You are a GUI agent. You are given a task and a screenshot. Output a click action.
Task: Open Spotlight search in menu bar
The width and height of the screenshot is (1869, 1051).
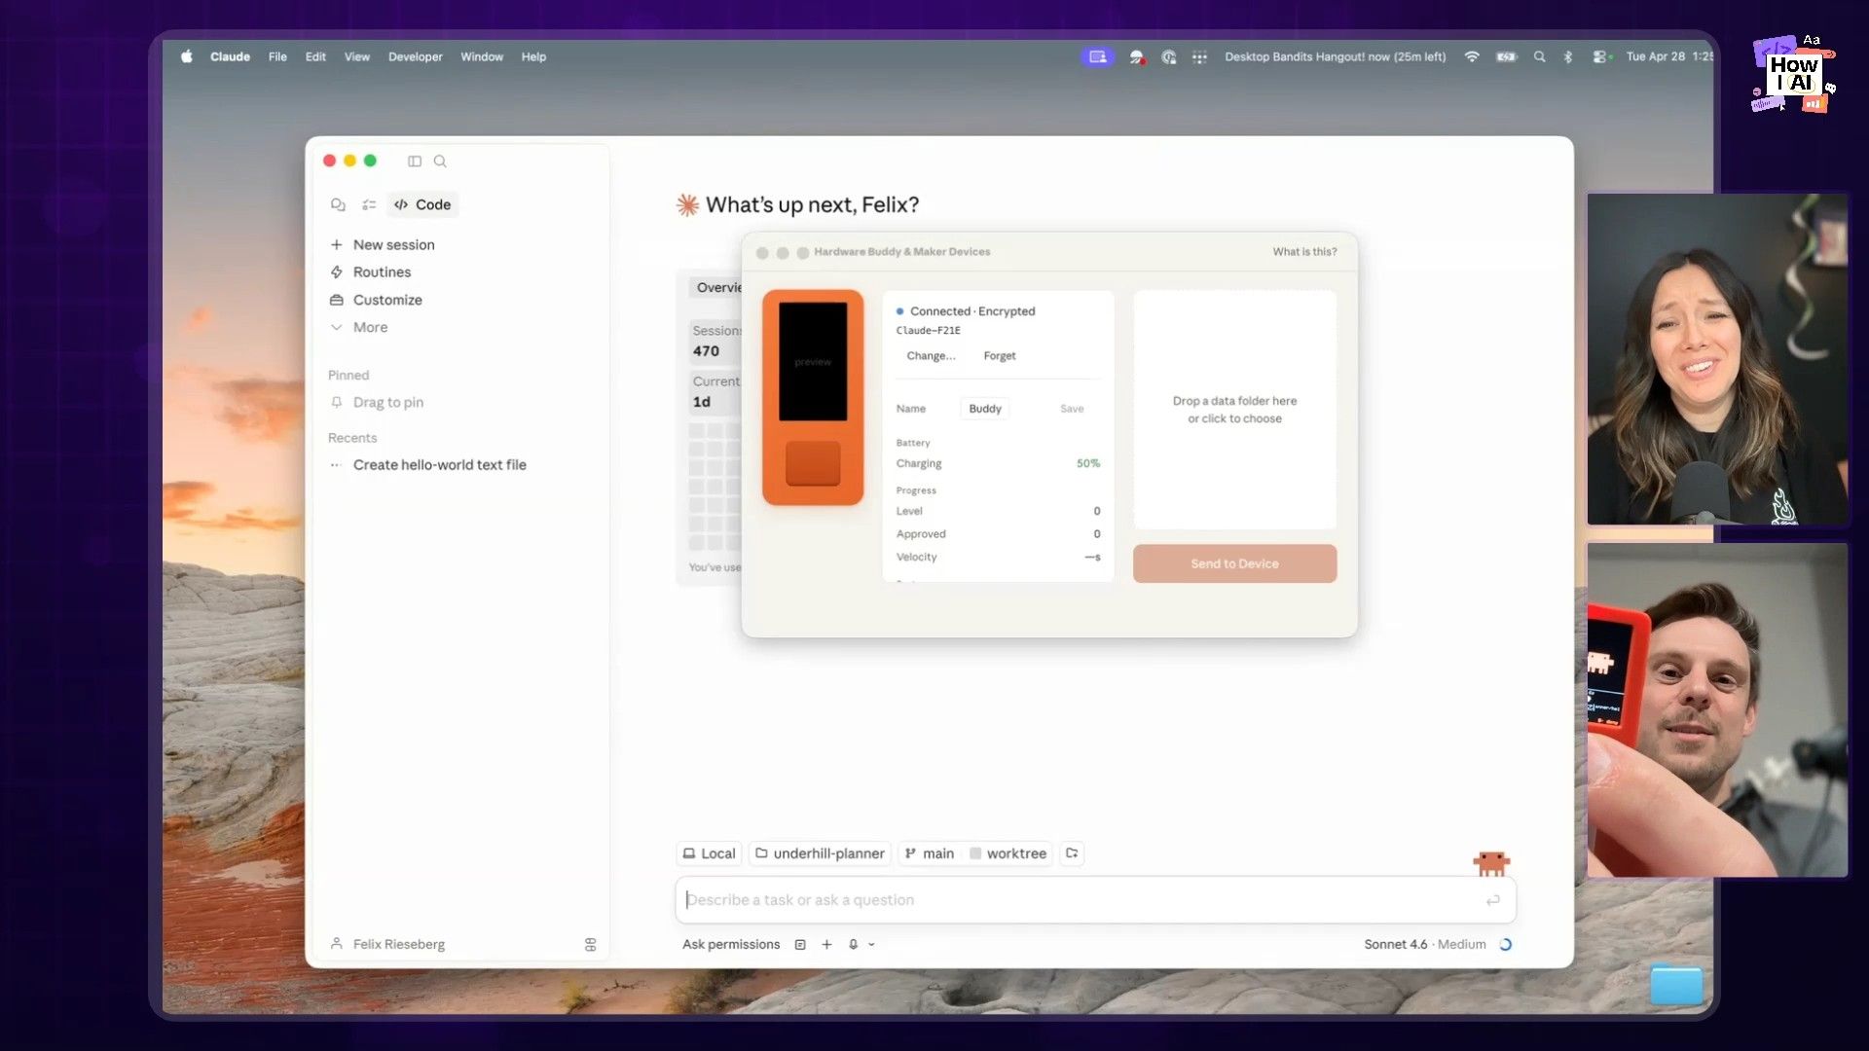tap(1539, 56)
